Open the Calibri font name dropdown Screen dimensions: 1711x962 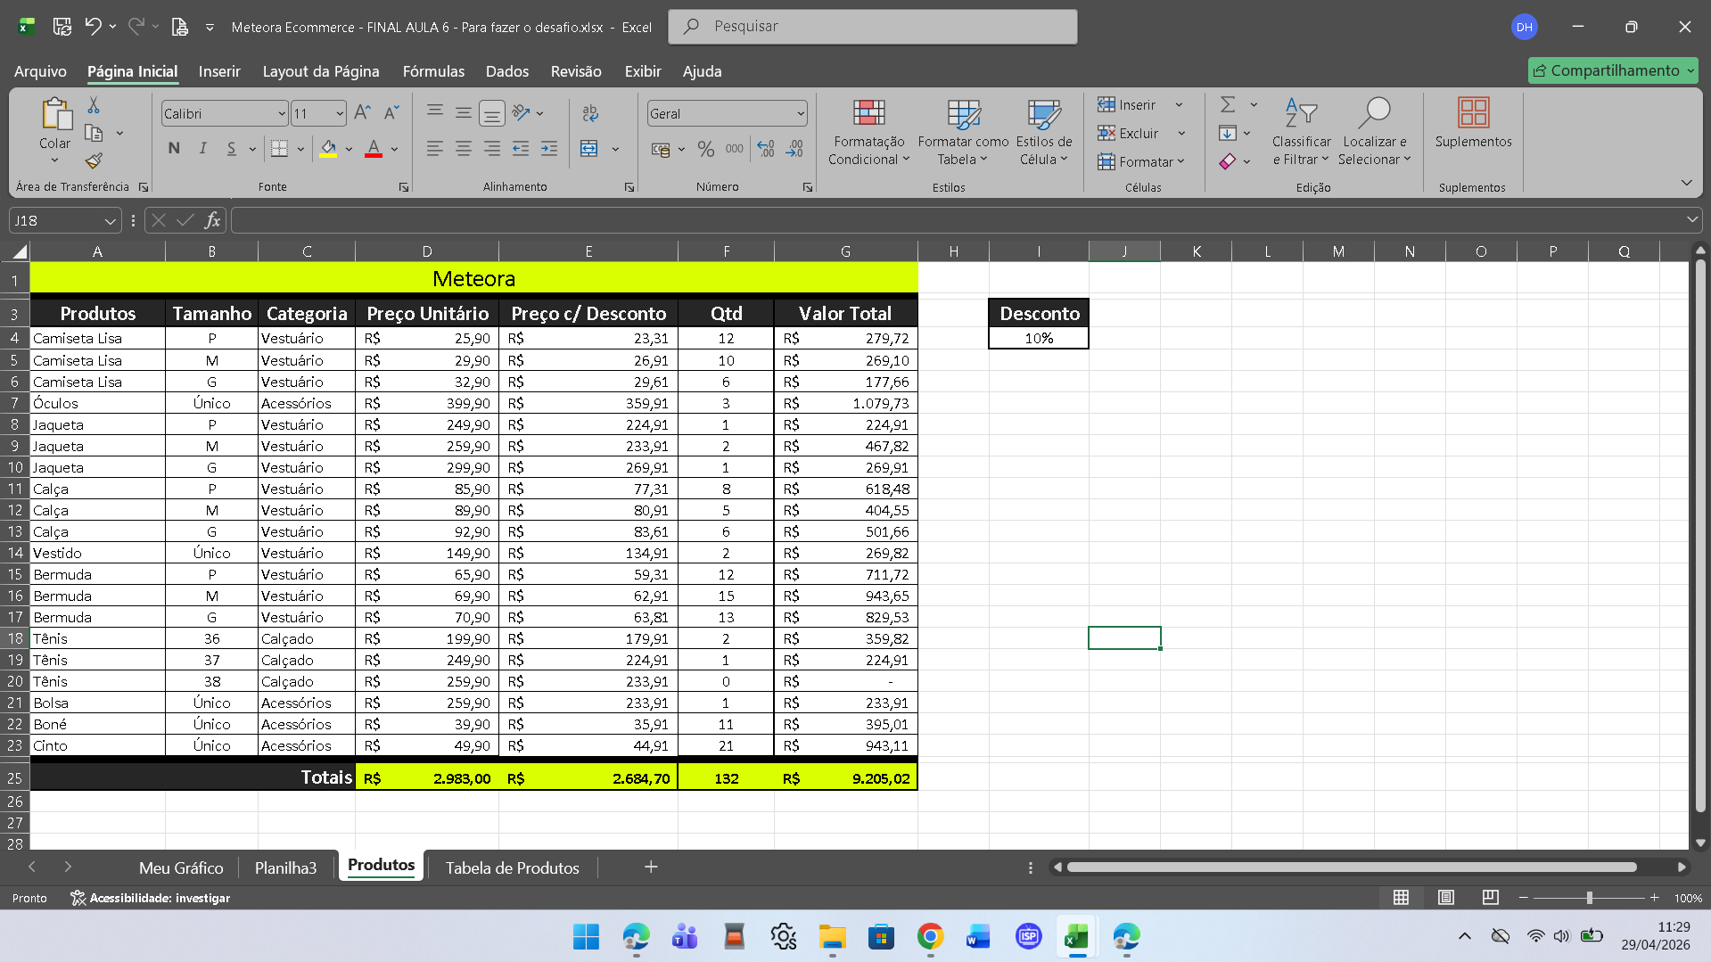(x=282, y=114)
